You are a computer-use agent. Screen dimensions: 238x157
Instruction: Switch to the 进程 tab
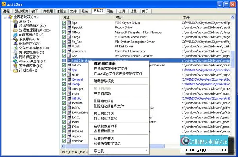click(x=7, y=11)
